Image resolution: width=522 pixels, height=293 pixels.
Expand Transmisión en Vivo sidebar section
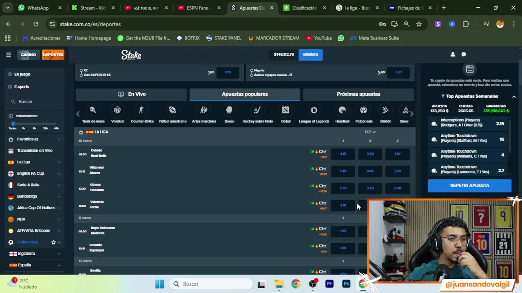[x=35, y=151]
